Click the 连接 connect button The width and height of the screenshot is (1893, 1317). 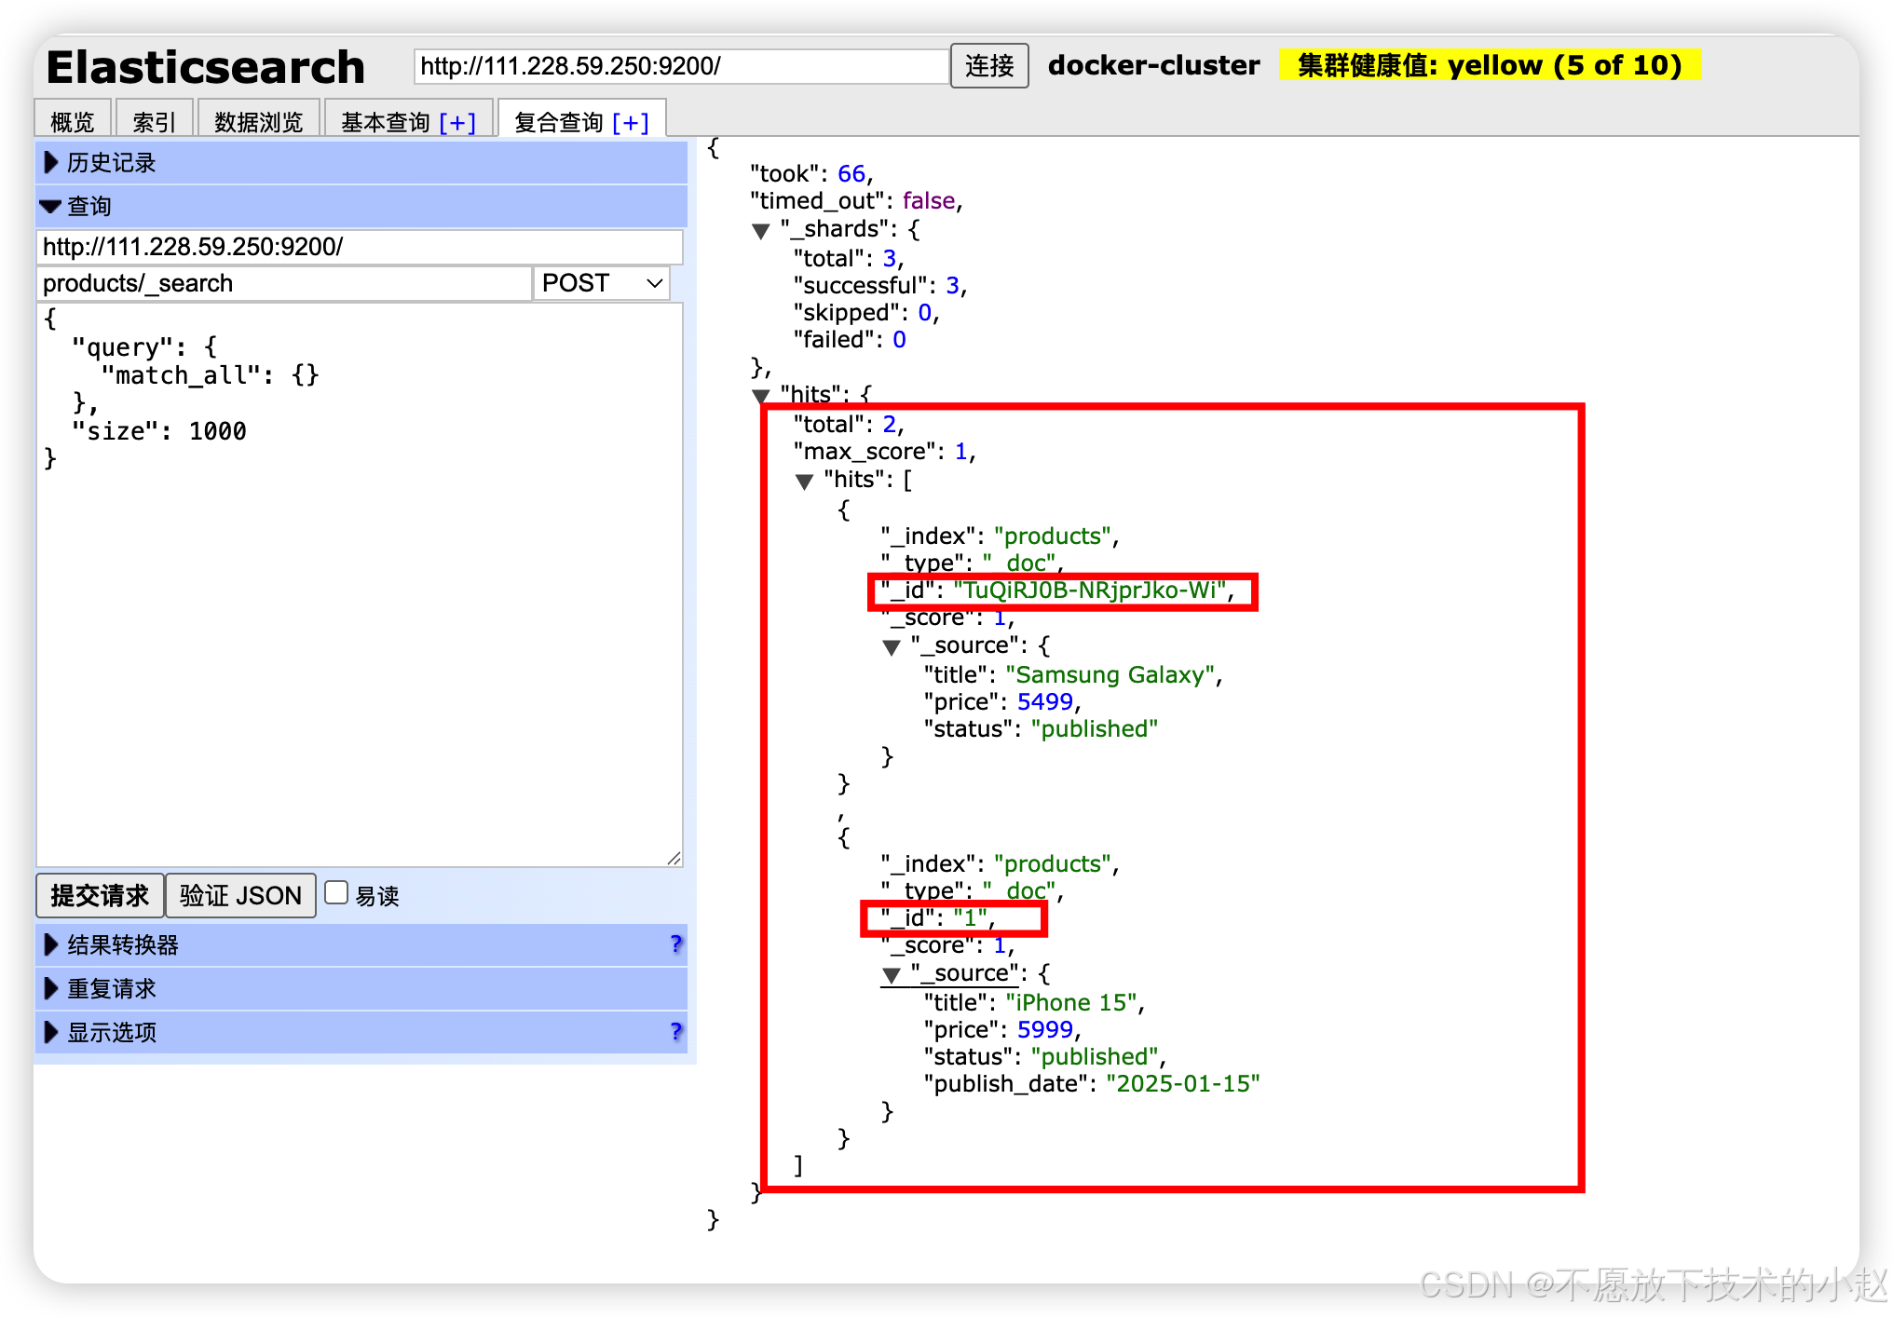click(988, 66)
